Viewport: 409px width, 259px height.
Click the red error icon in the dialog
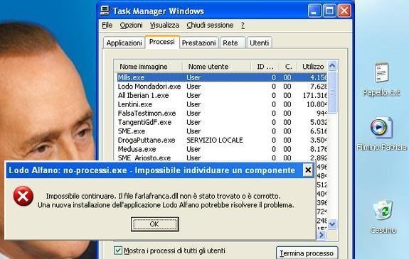tap(23, 196)
